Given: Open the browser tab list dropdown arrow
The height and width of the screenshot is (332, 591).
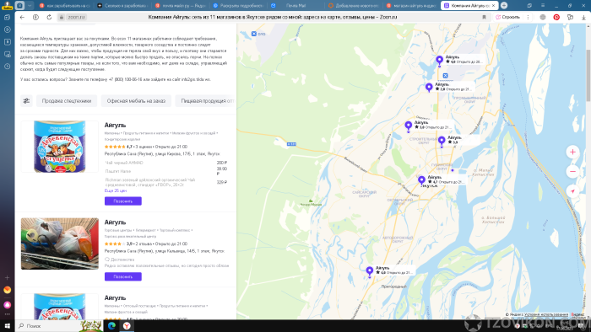Looking at the screenshot, I should click(x=30, y=6).
